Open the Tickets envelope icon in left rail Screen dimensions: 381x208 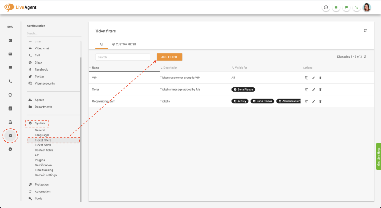click(10, 54)
